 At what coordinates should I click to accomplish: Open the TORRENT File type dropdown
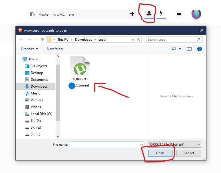click(x=174, y=145)
